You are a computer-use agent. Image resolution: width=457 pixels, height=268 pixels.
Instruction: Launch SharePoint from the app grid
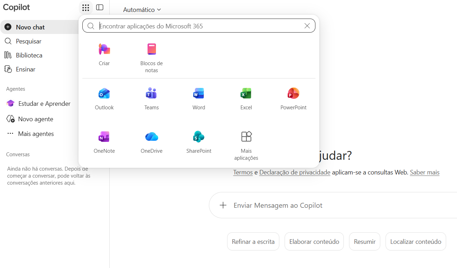click(199, 142)
